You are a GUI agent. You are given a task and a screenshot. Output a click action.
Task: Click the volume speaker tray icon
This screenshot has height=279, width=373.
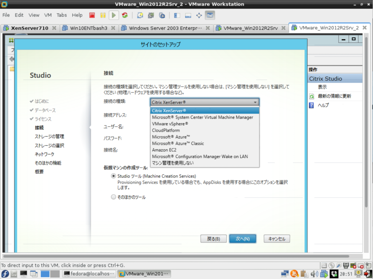314,274
